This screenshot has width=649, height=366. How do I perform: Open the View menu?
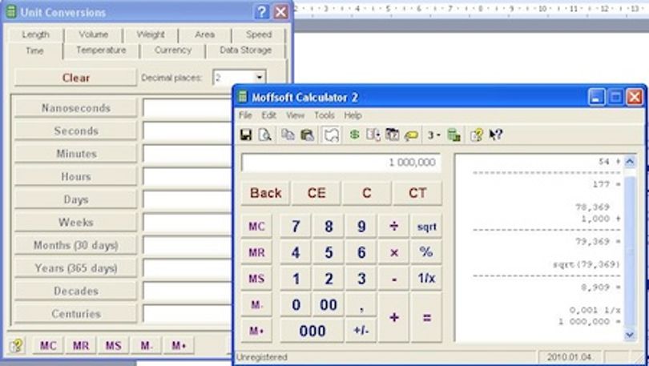click(x=295, y=115)
